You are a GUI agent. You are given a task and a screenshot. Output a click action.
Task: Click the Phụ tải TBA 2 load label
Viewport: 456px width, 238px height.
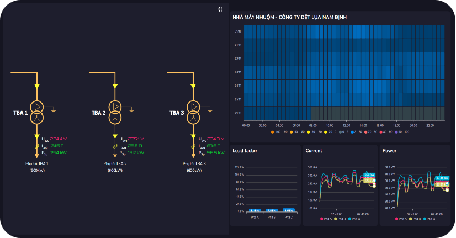click(x=115, y=164)
